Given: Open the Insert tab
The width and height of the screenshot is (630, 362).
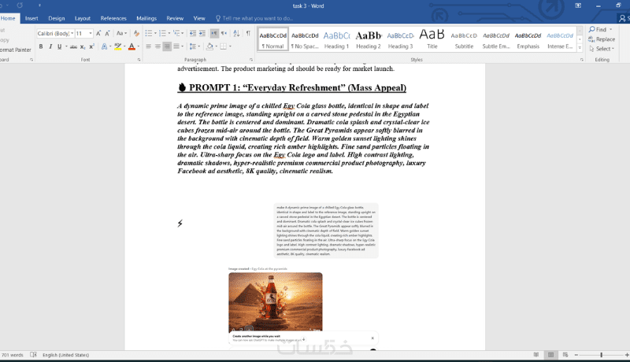Looking at the screenshot, I should pyautogui.click(x=31, y=18).
